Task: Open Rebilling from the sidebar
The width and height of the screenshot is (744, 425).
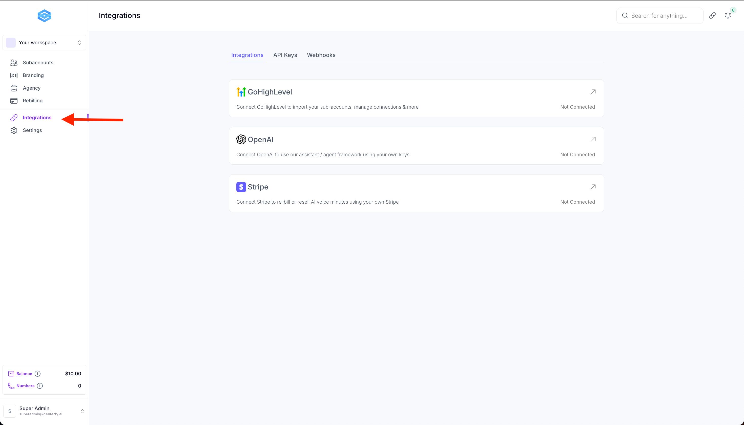Action: pos(32,101)
